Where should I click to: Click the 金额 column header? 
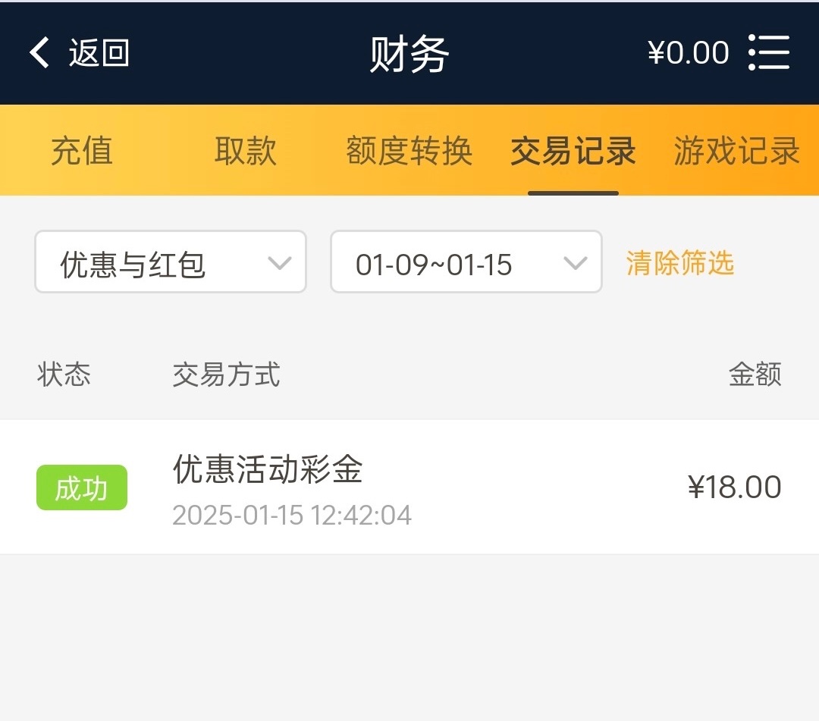click(x=755, y=375)
